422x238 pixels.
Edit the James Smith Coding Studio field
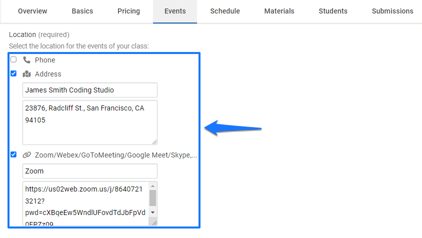(x=90, y=90)
